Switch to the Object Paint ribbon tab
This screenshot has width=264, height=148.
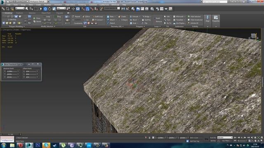[x=46, y=13]
